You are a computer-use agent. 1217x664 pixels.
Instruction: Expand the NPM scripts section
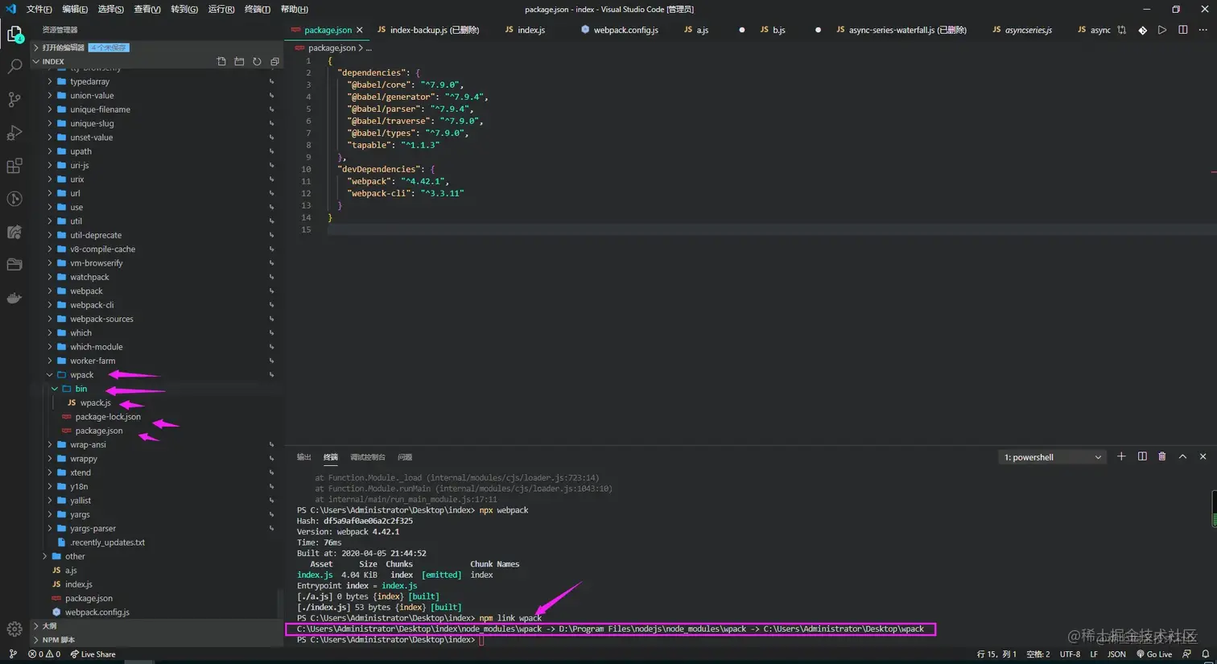[157, 640]
